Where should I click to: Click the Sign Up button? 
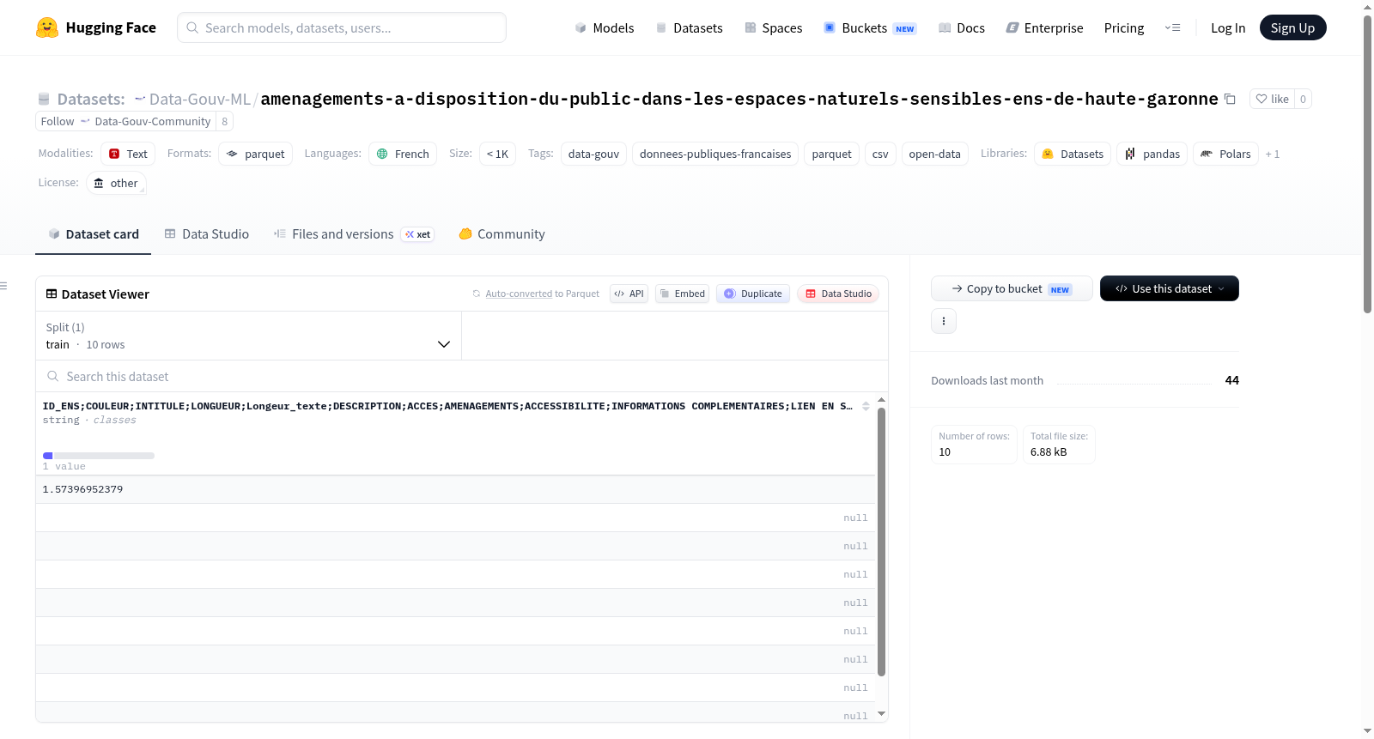click(1292, 27)
